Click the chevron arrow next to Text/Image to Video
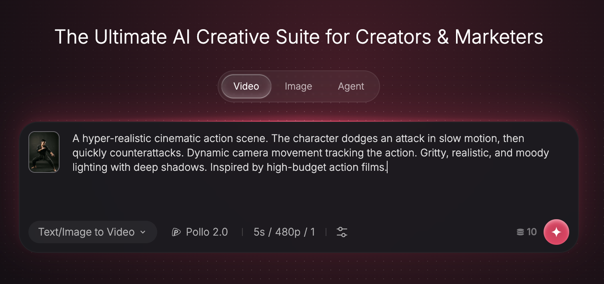 click(143, 232)
